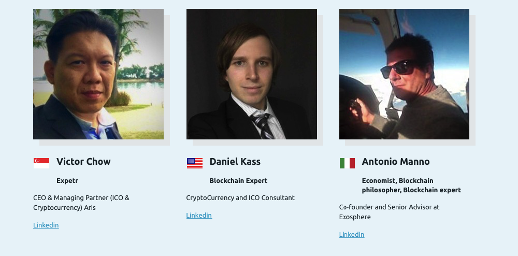This screenshot has height=256, width=518.
Task: Click the Economist, Blockchain philosopher subtitle
Action: pyautogui.click(x=411, y=186)
